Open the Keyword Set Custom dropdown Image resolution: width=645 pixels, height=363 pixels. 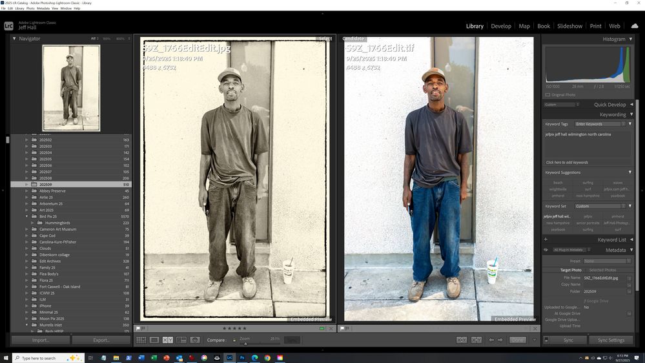click(x=600, y=206)
